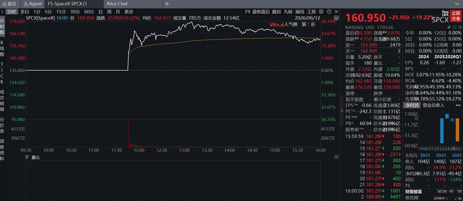
Task: Close the 量比 sub-panel
Action: [x=336, y=157]
